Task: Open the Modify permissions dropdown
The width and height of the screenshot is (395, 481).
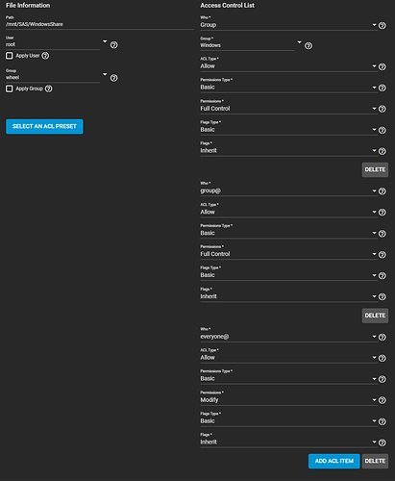Action: coord(288,400)
